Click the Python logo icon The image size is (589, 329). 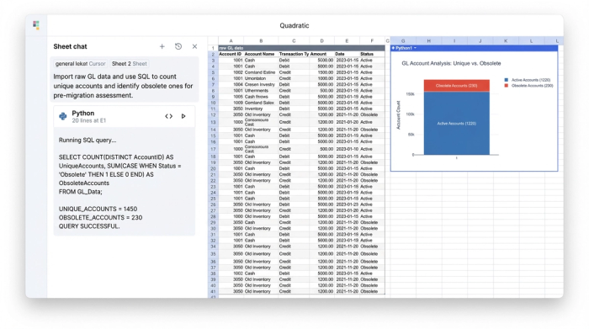coord(63,116)
